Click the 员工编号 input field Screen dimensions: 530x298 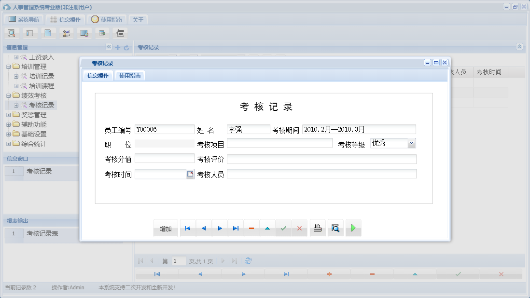pyautogui.click(x=164, y=129)
